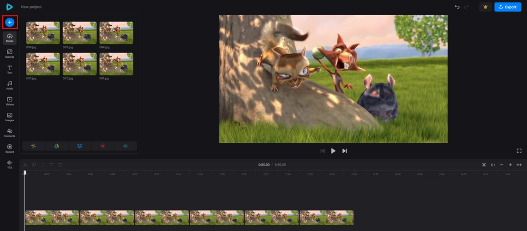Select the fifth clip on the timeline
This screenshot has height=231, width=527.
(x=271, y=217)
